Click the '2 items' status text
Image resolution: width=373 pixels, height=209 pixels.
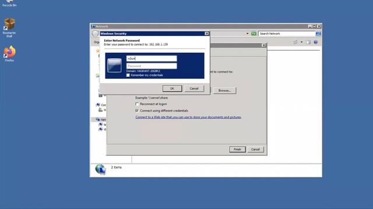pyautogui.click(x=117, y=167)
